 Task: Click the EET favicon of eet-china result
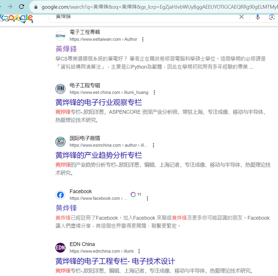pos(61,89)
